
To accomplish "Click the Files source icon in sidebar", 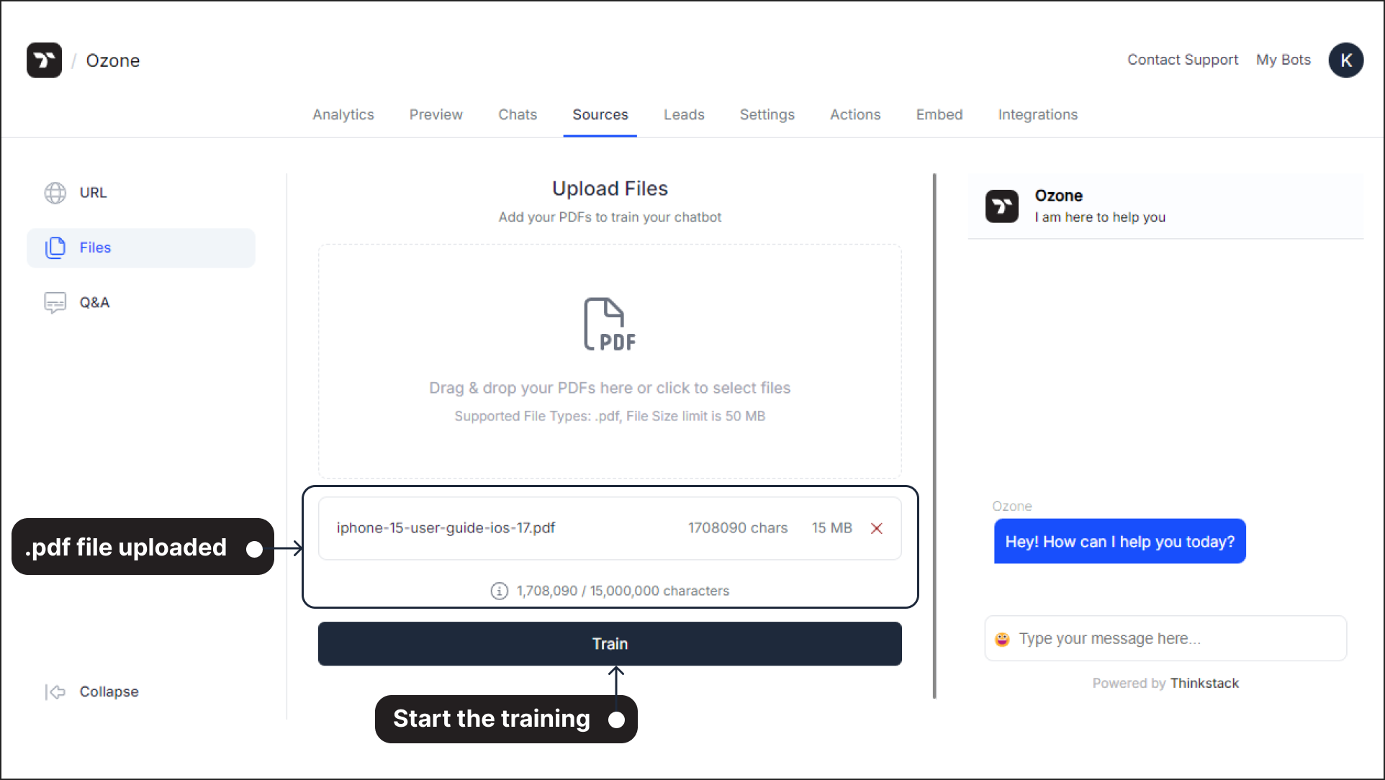I will tap(56, 248).
